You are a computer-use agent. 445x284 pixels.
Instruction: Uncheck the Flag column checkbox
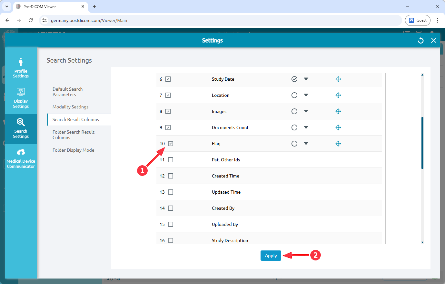[x=171, y=144]
